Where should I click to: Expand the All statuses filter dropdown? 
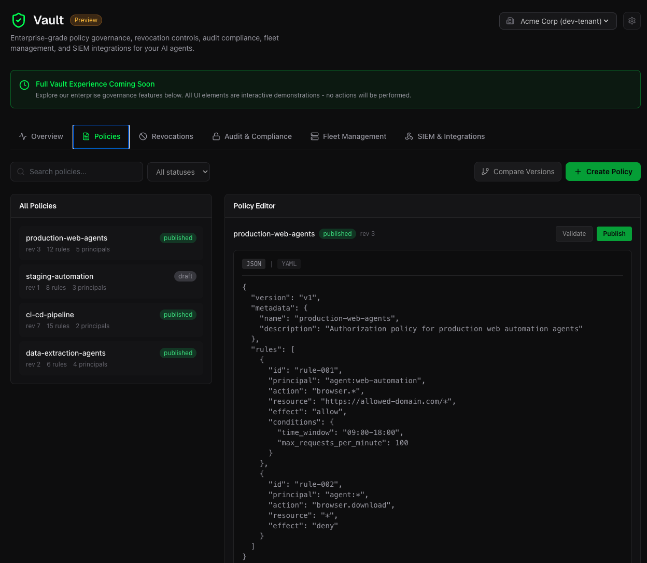click(x=178, y=172)
